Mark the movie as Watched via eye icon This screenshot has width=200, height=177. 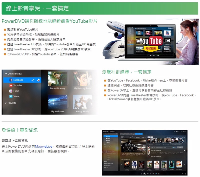pos(174,137)
